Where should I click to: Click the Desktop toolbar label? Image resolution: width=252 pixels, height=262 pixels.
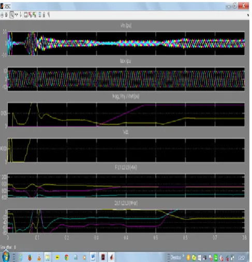tap(175, 257)
